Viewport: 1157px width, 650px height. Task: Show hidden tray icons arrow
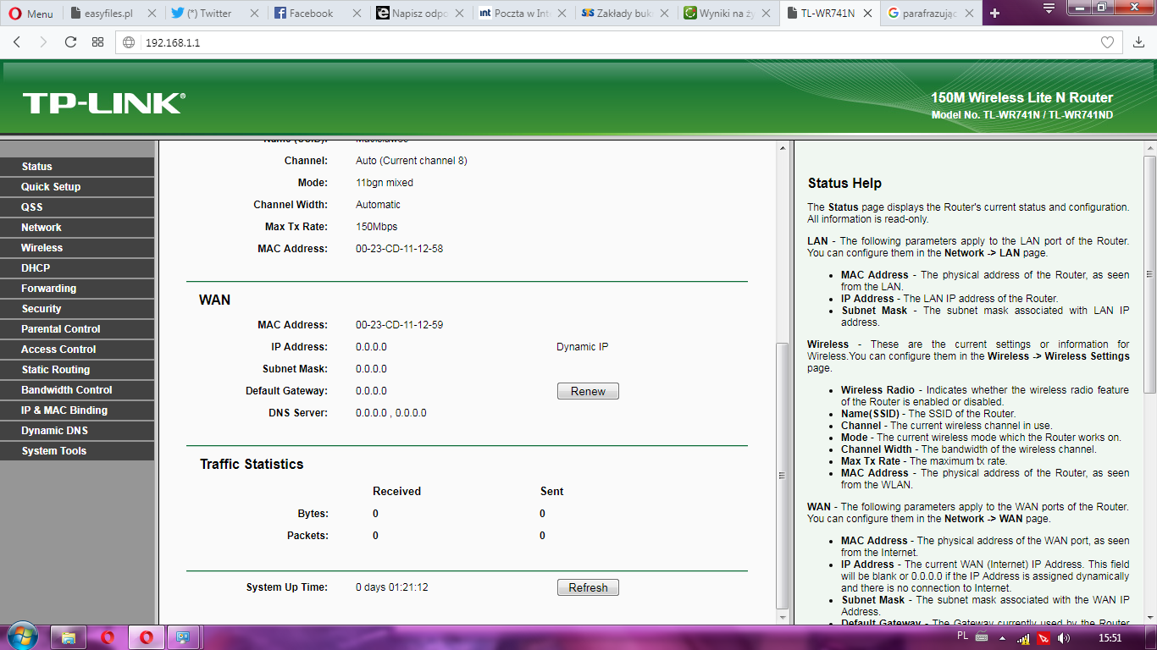click(1001, 638)
